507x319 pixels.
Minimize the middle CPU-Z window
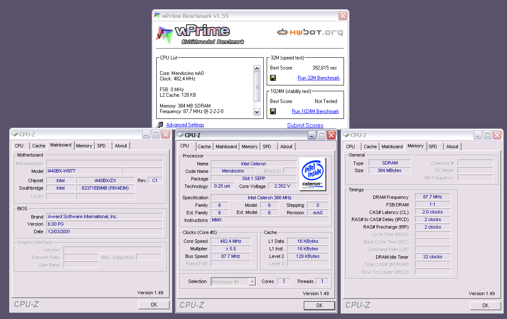(x=312, y=135)
